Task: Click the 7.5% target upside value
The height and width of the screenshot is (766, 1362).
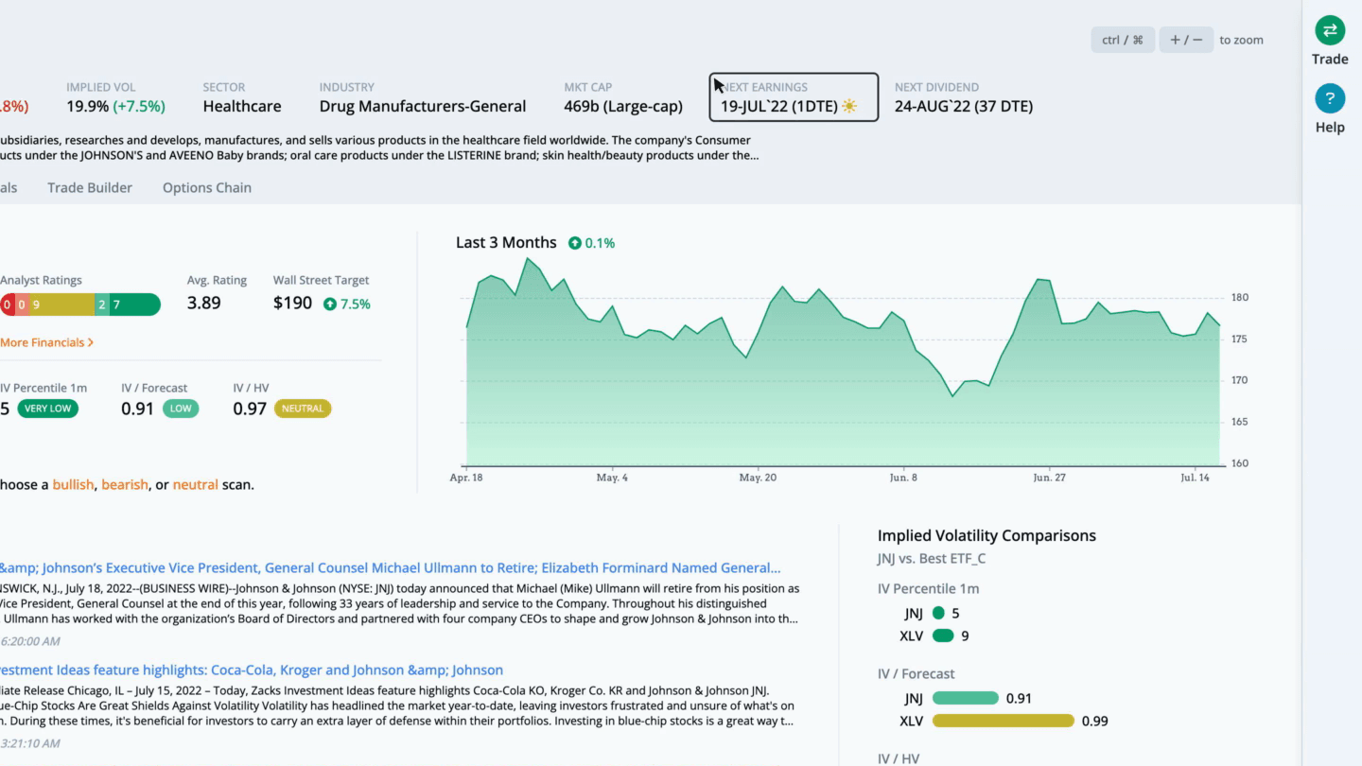Action: tap(356, 304)
